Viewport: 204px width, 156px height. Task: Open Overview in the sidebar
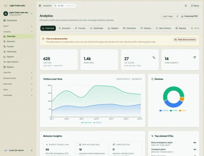[18, 36]
